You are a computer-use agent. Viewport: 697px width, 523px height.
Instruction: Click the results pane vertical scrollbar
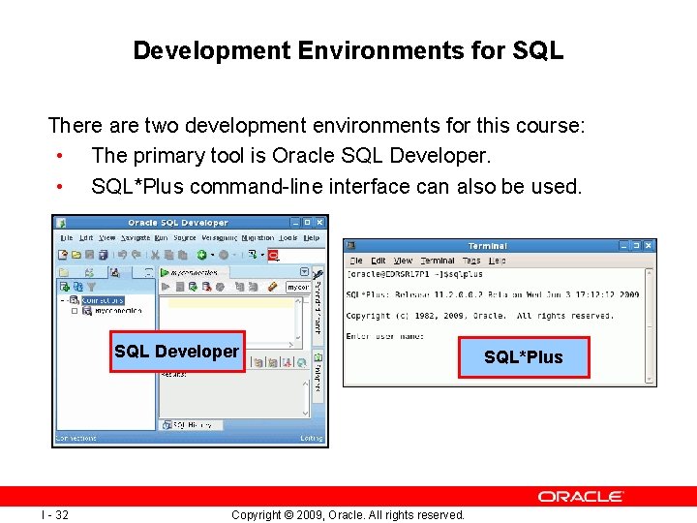click(305, 398)
